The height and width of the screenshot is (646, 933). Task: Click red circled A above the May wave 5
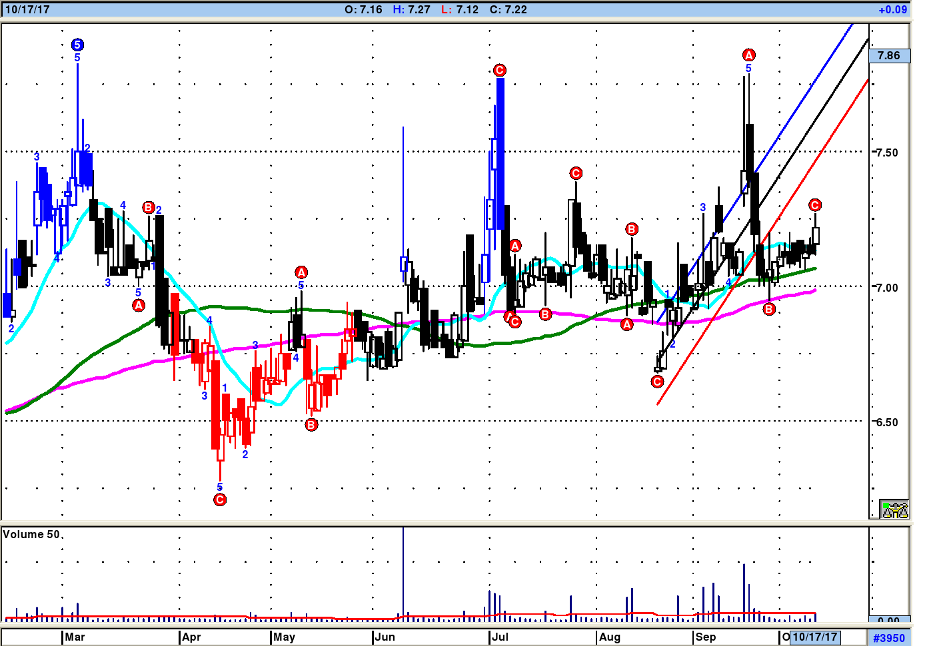pyautogui.click(x=301, y=272)
